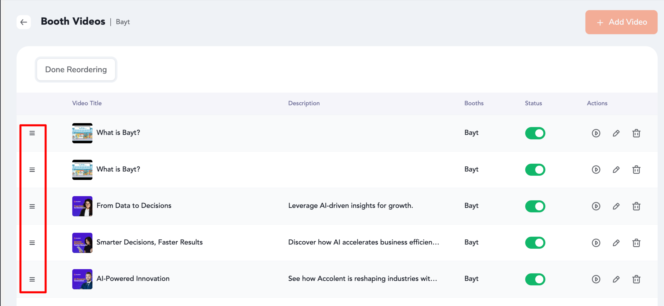Play the first What is Bayt? video
The height and width of the screenshot is (306, 664).
click(596, 133)
